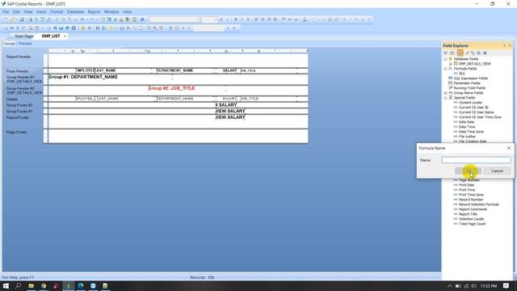Close the Formula Name dialog
Image resolution: width=517 pixels, height=291 pixels.
509,148
